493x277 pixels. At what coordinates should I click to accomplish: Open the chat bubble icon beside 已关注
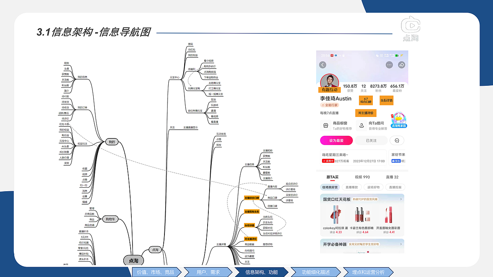pos(397,140)
